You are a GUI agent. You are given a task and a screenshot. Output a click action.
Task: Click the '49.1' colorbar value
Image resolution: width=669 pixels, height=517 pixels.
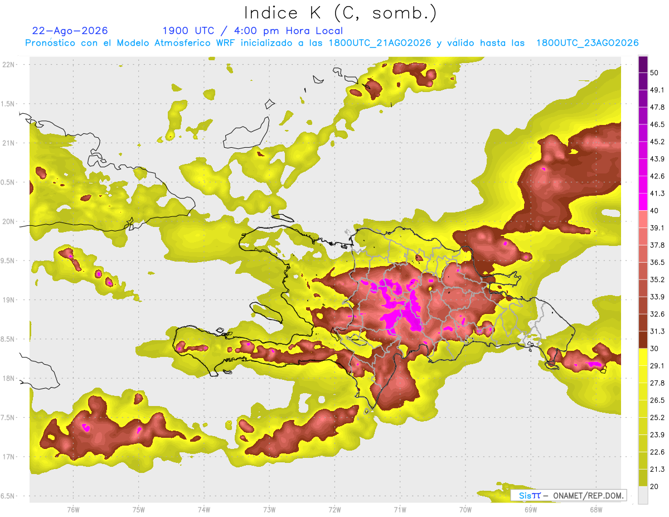click(657, 90)
